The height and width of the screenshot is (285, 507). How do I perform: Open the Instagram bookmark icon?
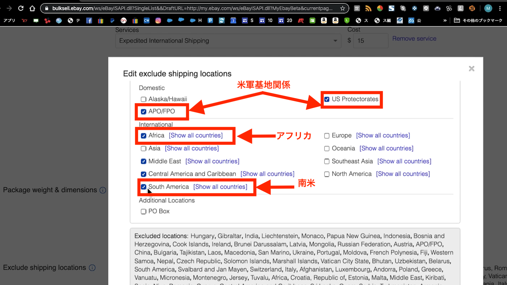tap(158, 21)
